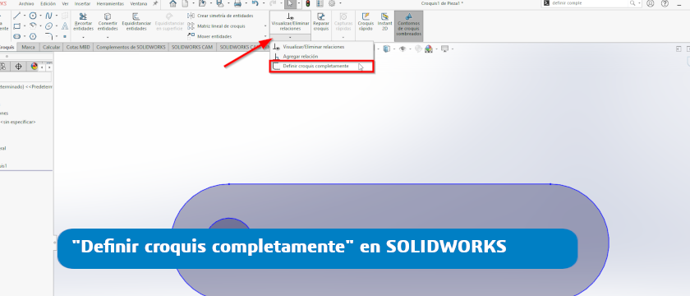
Task: Switch to the Calcular tab
Action: coord(52,47)
